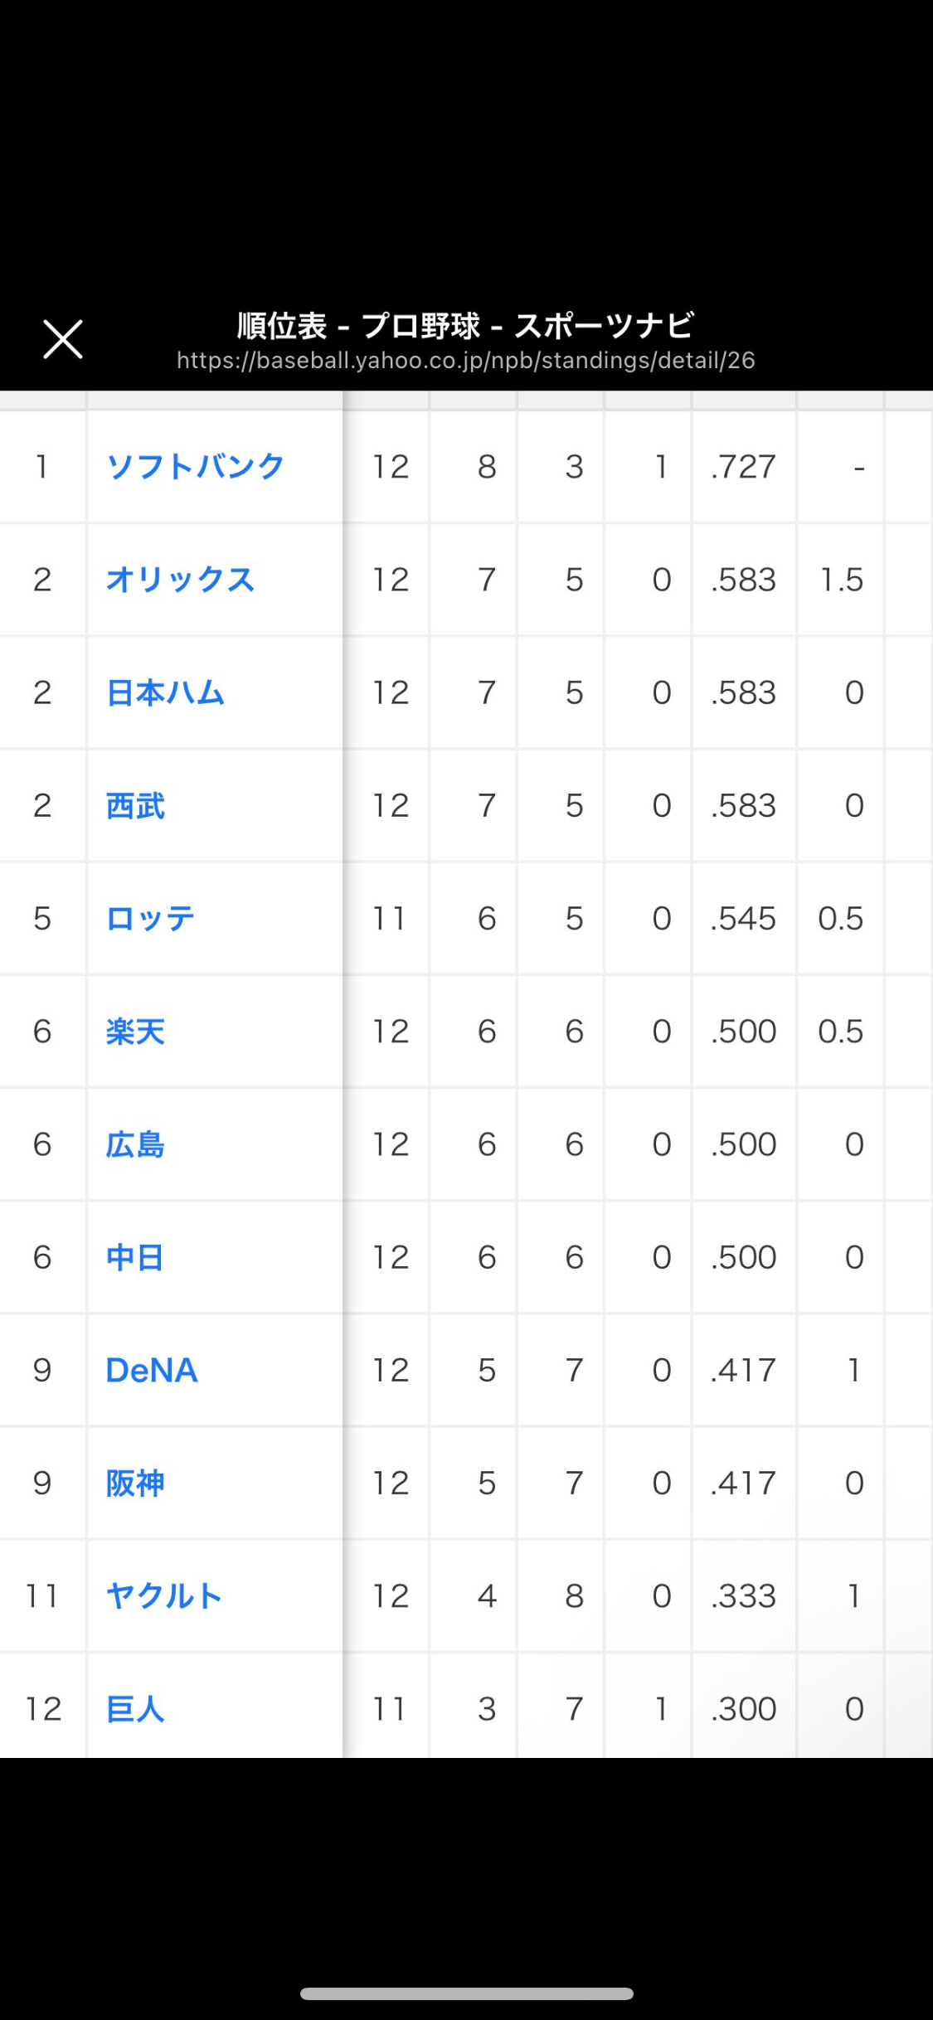Tap the home indicator bar
Viewport: 933px width, 2020px height.
(x=467, y=1993)
